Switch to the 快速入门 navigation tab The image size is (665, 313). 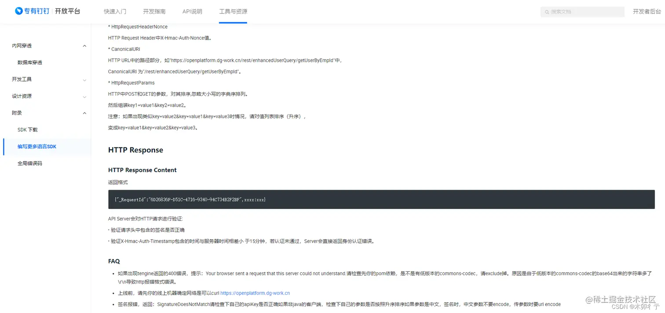click(115, 11)
